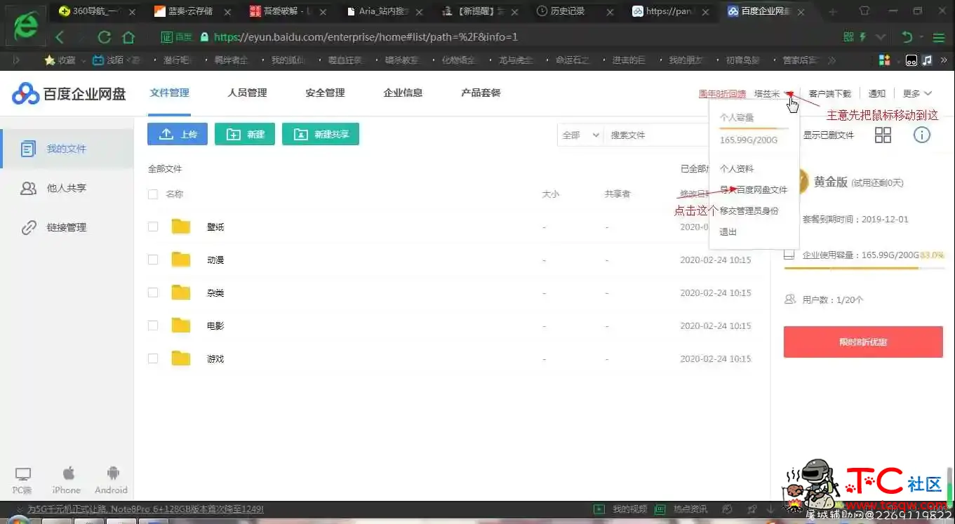Go back with the browser back arrow
955x524 pixels.
coord(60,37)
